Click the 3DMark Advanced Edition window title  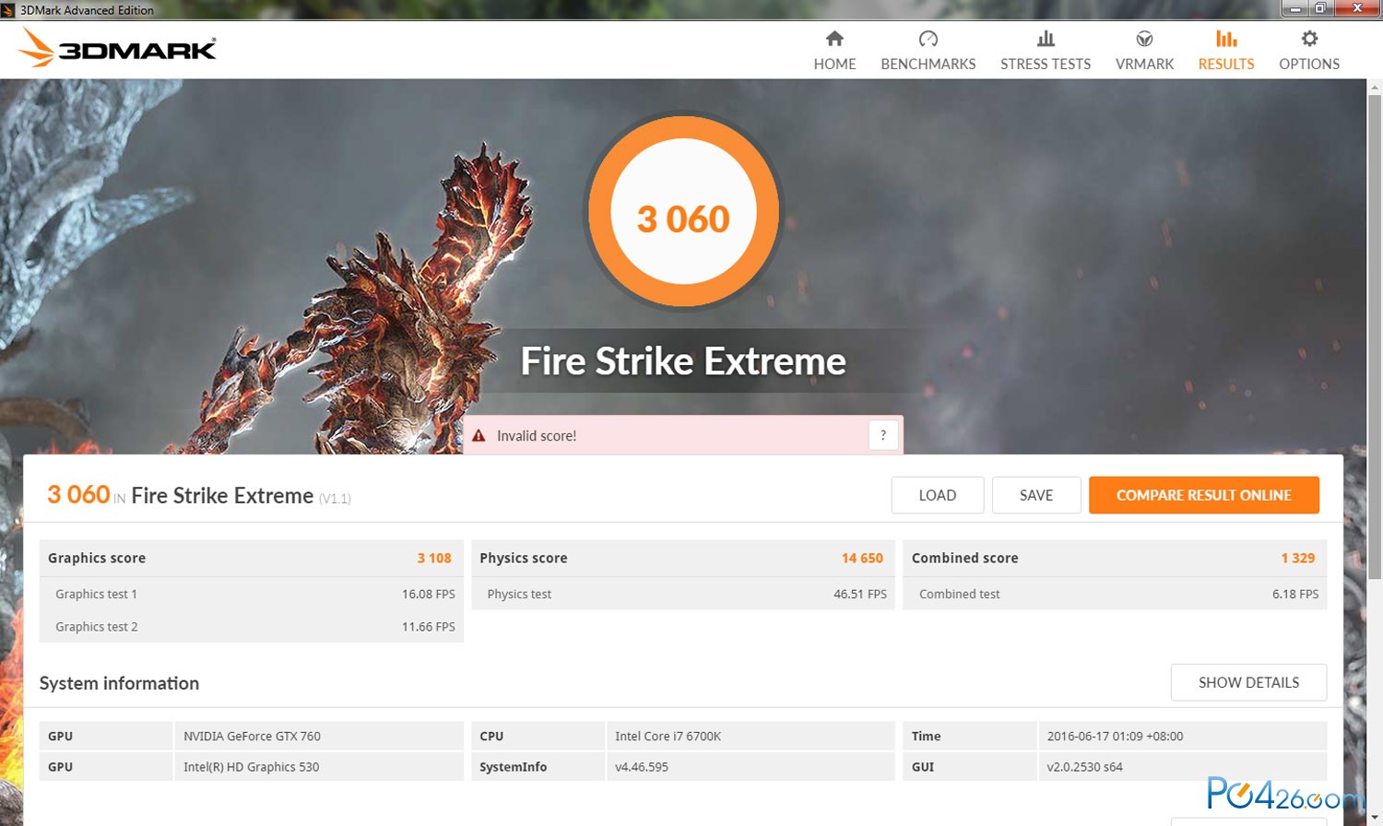click(x=87, y=10)
